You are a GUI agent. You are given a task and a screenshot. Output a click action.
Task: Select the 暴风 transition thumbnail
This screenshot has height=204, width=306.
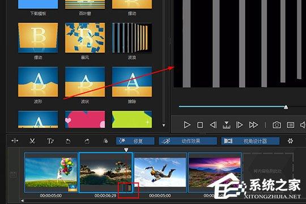[x=85, y=37]
